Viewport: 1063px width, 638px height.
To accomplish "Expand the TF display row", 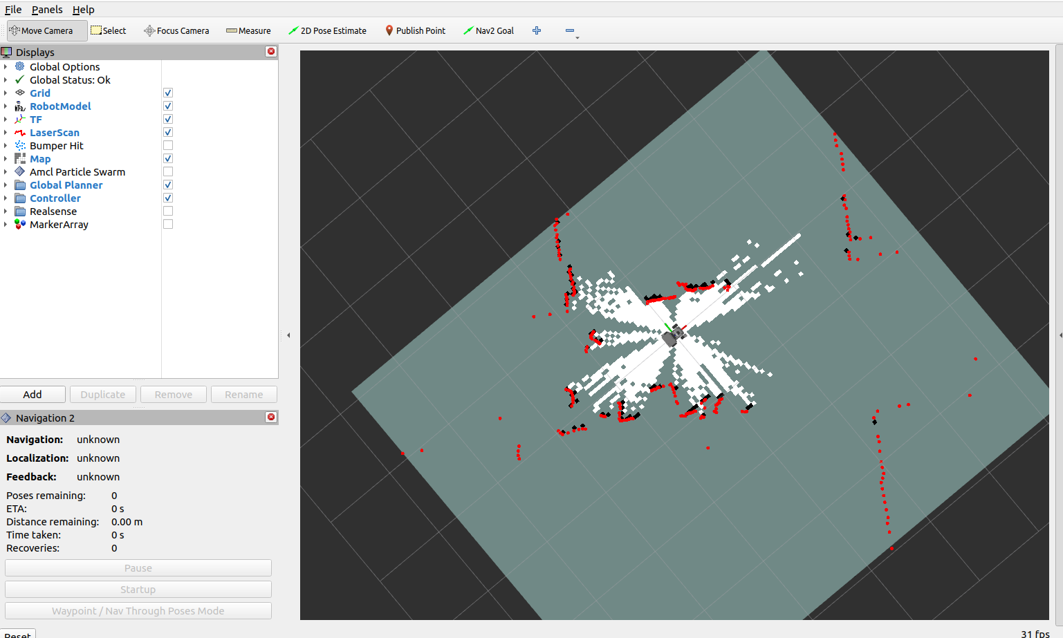I will [x=6, y=119].
